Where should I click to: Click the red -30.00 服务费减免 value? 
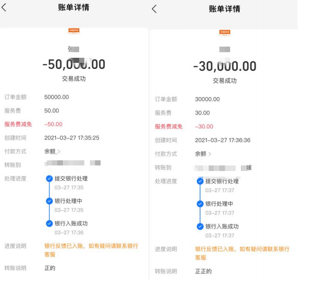204,127
